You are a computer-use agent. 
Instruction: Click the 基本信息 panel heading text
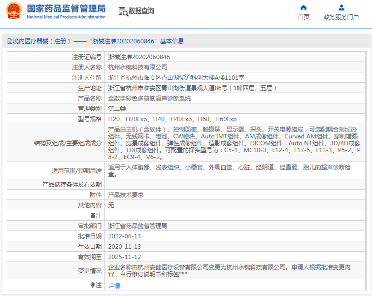coord(172,41)
